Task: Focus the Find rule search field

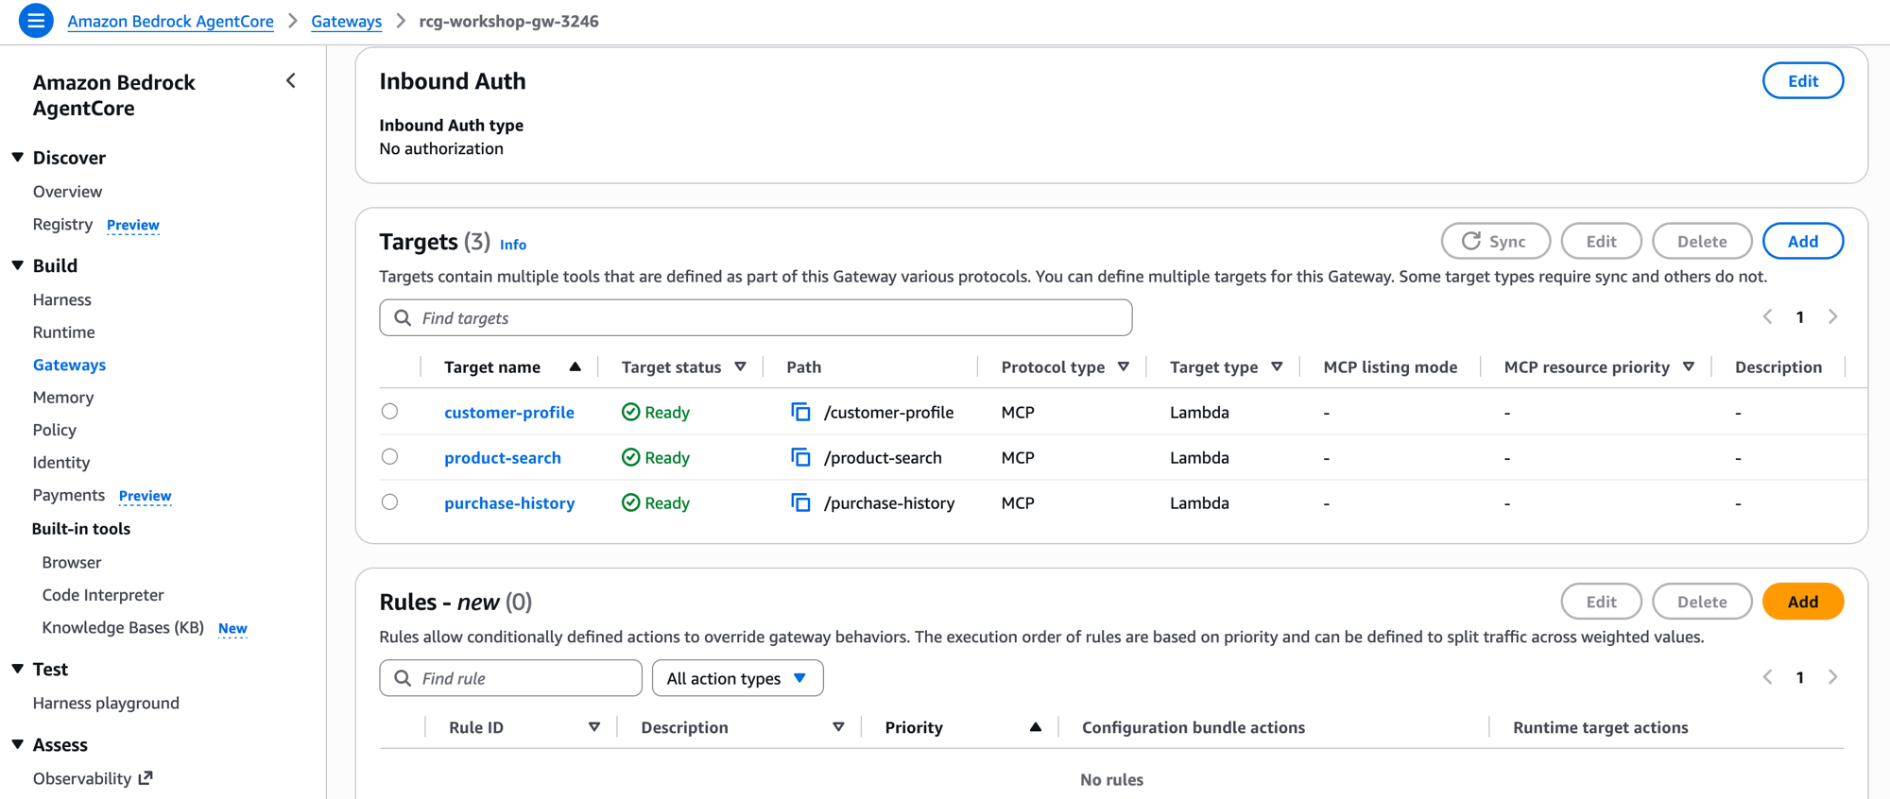Action: pos(511,678)
